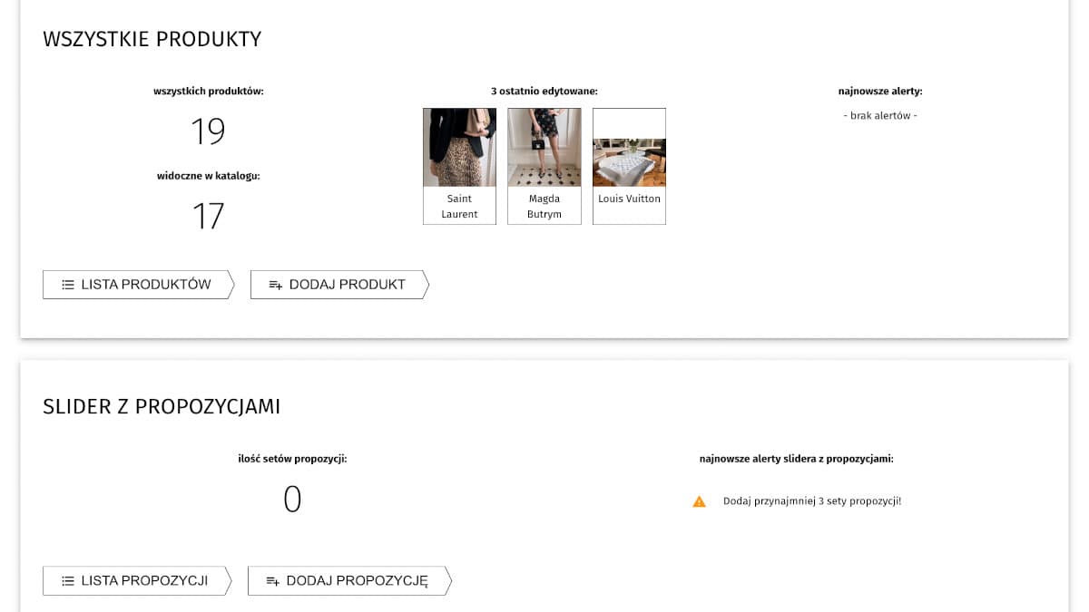Click the list icon inside LISTA PRODUKTÓW button
The width and height of the screenshot is (1089, 612).
[66, 285]
